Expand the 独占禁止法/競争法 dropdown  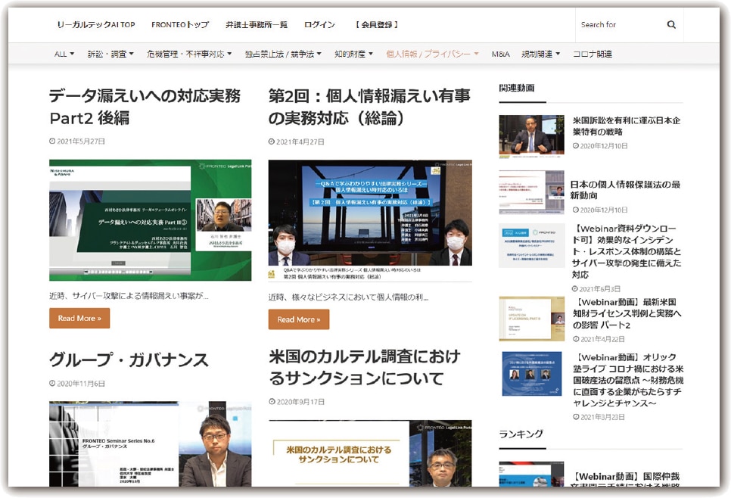(x=283, y=54)
